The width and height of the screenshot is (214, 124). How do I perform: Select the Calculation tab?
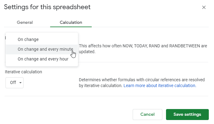click(71, 22)
